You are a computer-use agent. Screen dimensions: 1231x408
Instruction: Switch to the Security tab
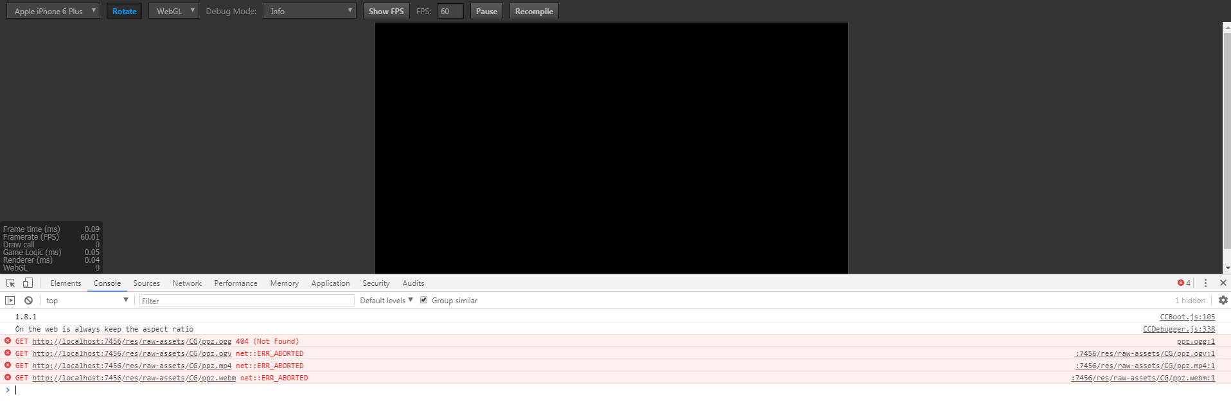tap(376, 283)
